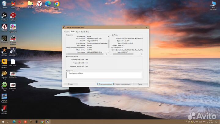Image resolution: width=220 pixels, height=124 pixels.
Task: Select the white text document on desktop
Action: coord(13,62)
